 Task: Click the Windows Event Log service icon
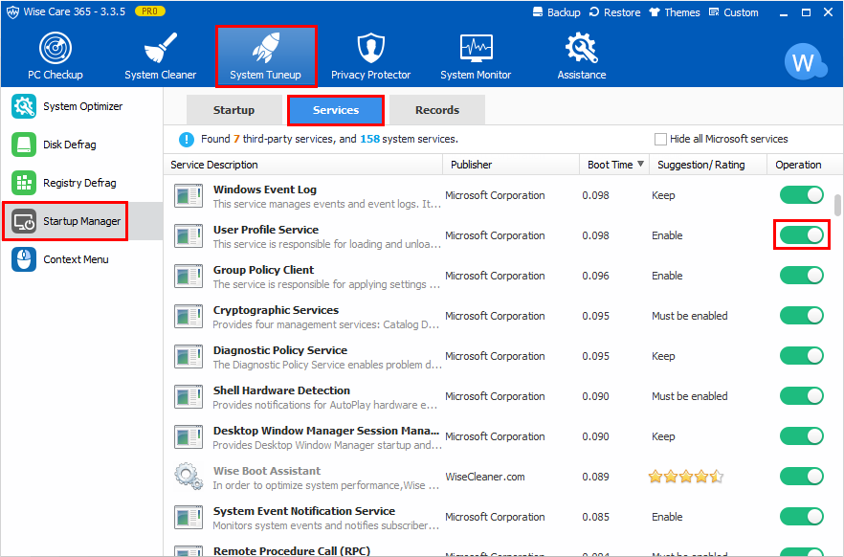[x=189, y=196]
